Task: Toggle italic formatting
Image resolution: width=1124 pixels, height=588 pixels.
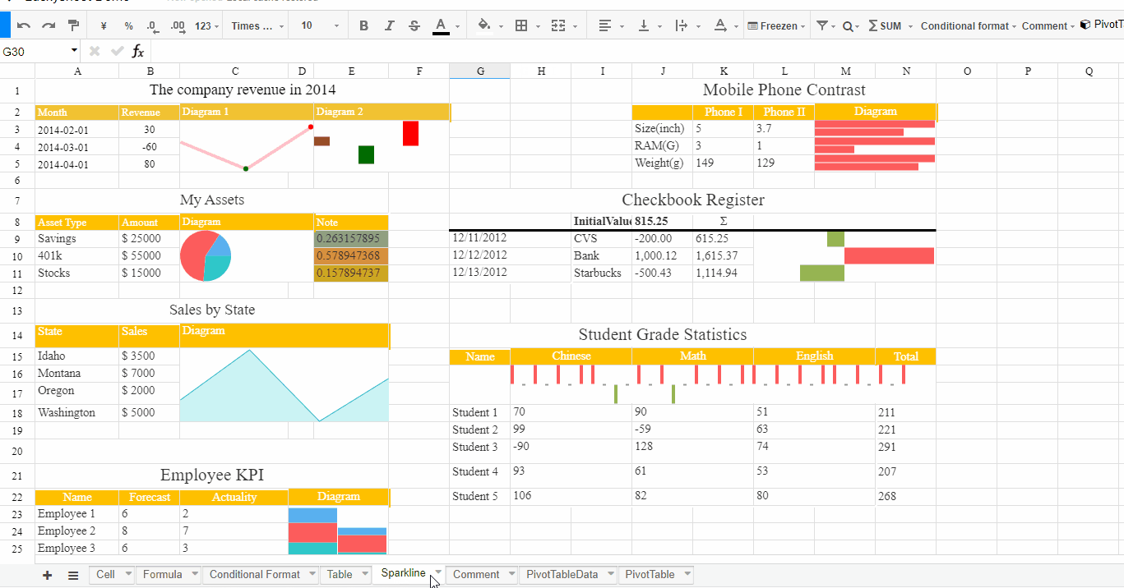Action: [389, 26]
